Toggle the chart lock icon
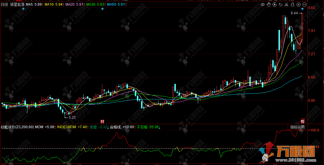Screen dimensions: 324x165 [292, 4]
